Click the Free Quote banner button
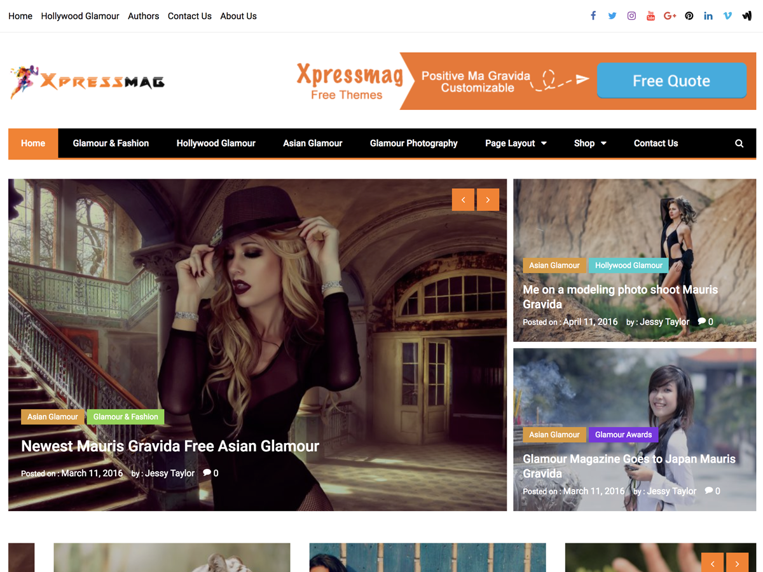This screenshot has height=572, width=763. pyautogui.click(x=671, y=81)
